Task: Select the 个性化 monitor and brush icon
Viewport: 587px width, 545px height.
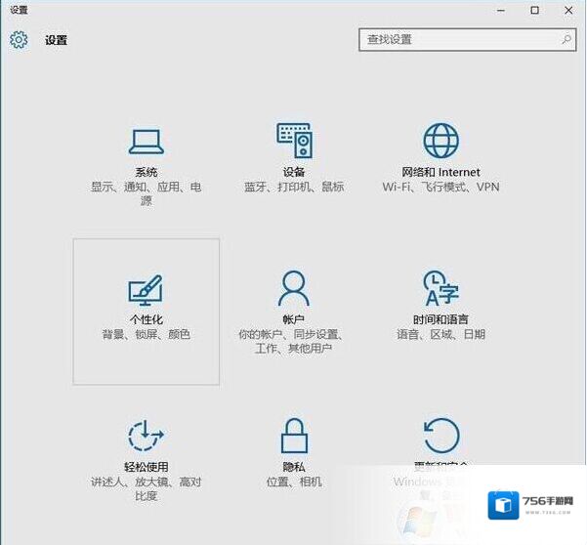Action: (146, 289)
